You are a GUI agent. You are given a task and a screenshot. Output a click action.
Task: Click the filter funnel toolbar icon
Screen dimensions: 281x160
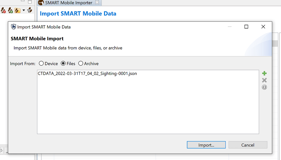click(x=30, y=10)
